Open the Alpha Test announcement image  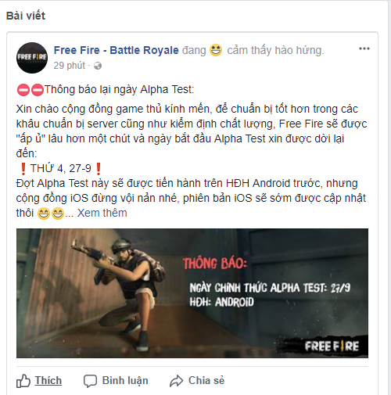click(x=192, y=293)
